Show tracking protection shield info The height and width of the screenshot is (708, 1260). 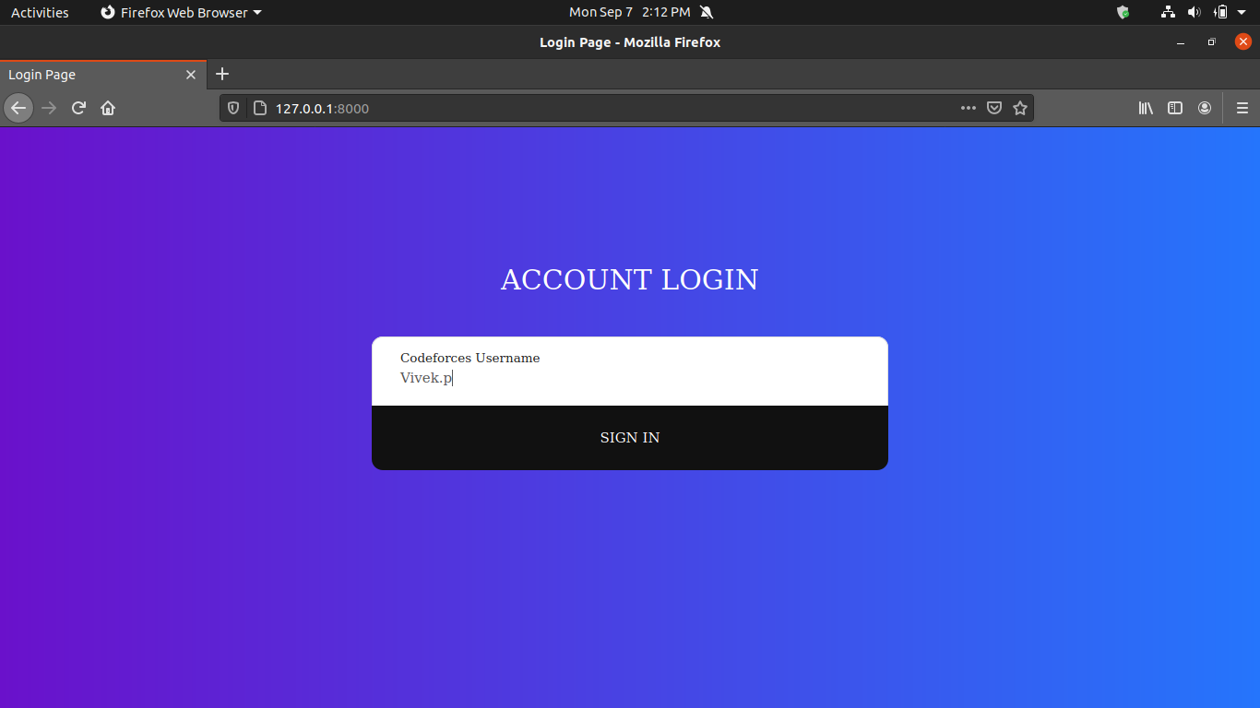(233, 108)
